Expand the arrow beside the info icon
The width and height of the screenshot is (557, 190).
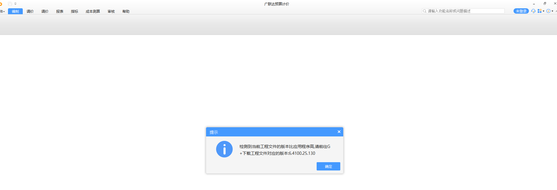[552, 11]
